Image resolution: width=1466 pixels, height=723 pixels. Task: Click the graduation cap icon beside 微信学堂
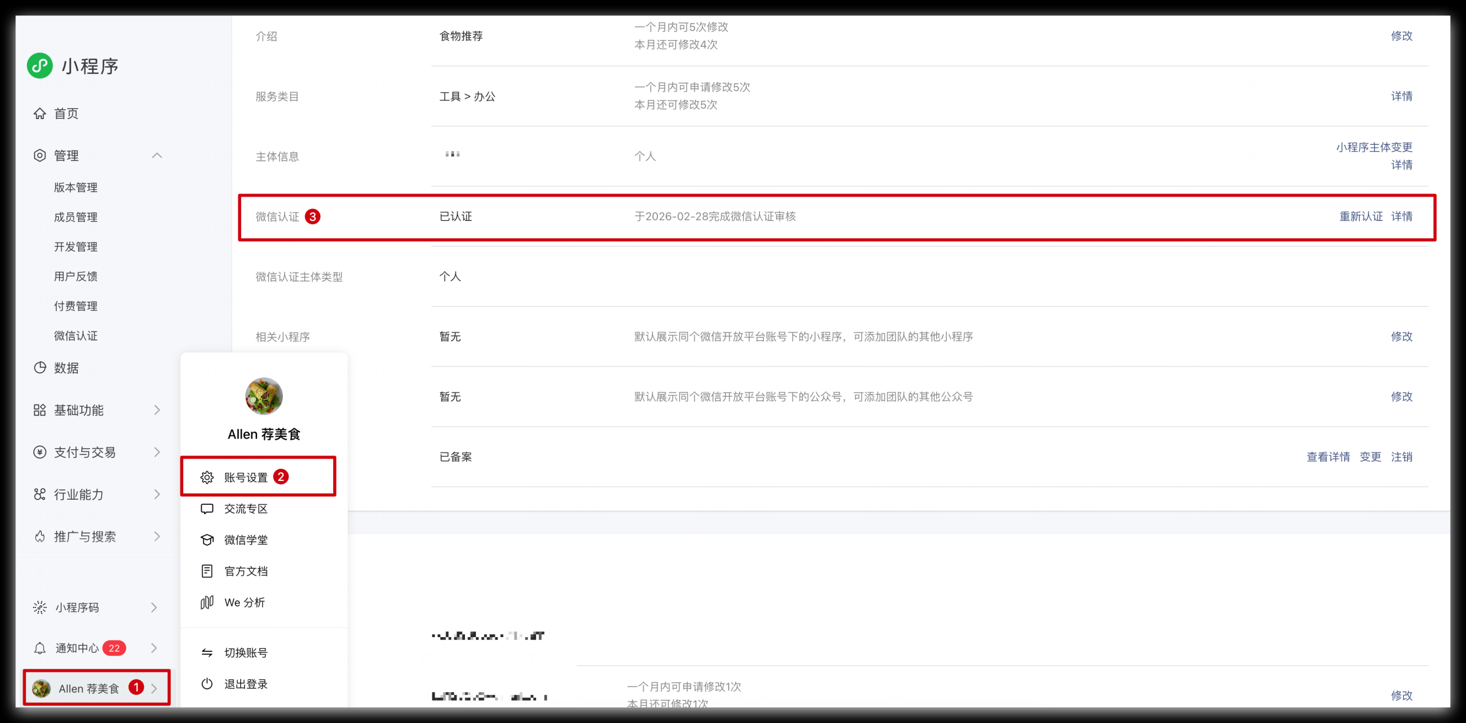point(207,540)
